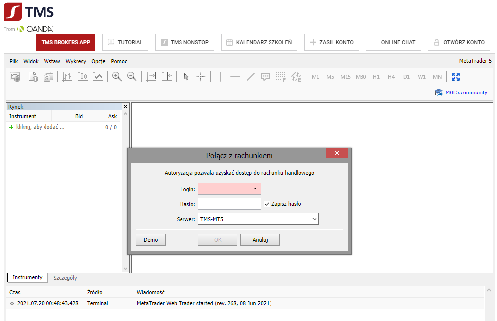Screen dimensions: 497x321
Task: Open the Opcje menu
Action: coord(98,61)
